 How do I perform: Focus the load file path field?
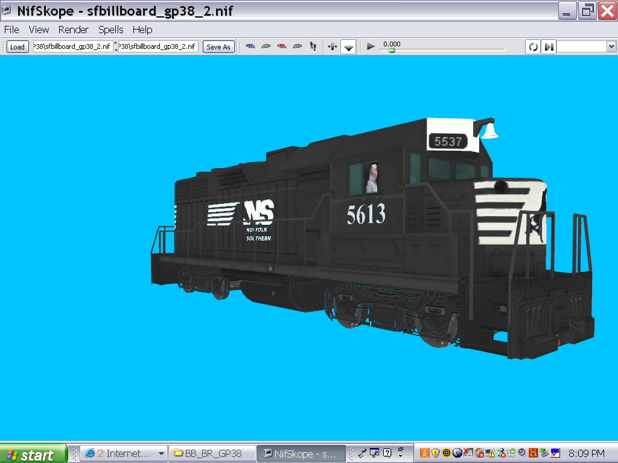coord(73,46)
